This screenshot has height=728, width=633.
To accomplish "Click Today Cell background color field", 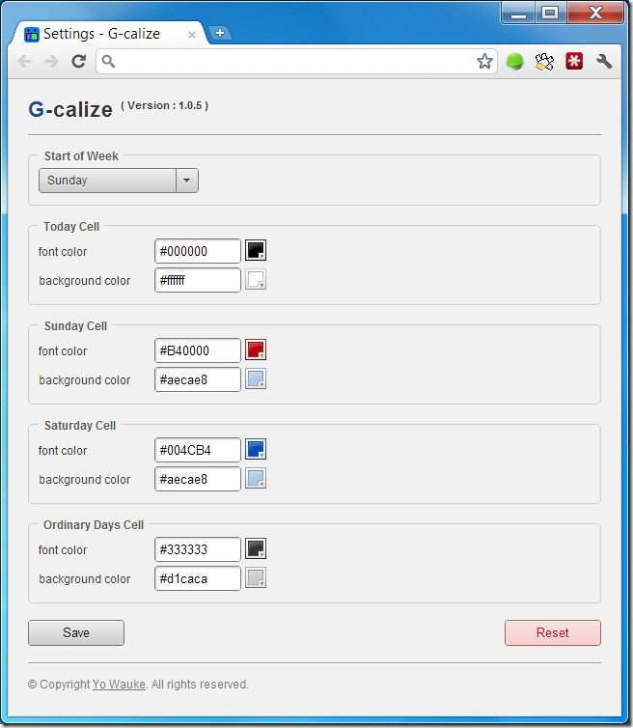I will tap(198, 280).
